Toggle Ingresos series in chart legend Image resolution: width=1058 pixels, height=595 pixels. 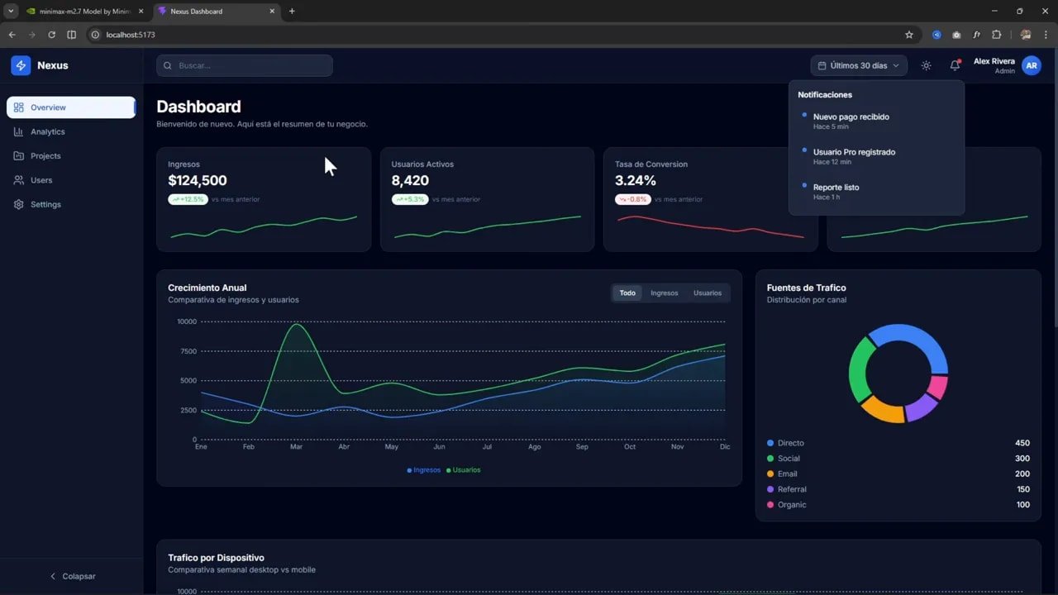(x=424, y=470)
